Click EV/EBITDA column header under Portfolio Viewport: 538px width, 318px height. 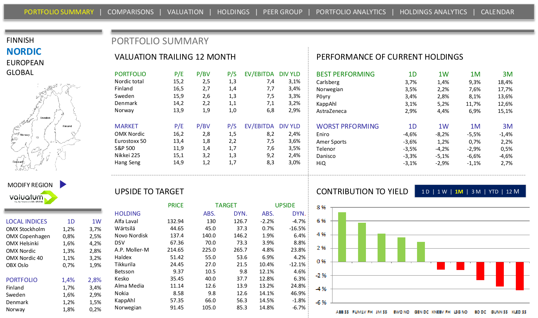point(259,74)
